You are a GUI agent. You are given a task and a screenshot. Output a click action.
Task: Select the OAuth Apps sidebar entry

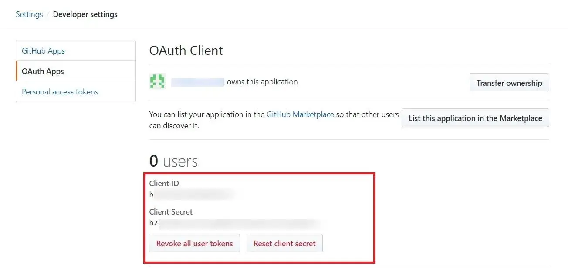point(42,71)
